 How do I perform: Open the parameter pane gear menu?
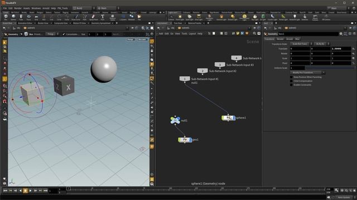[x=341, y=34]
